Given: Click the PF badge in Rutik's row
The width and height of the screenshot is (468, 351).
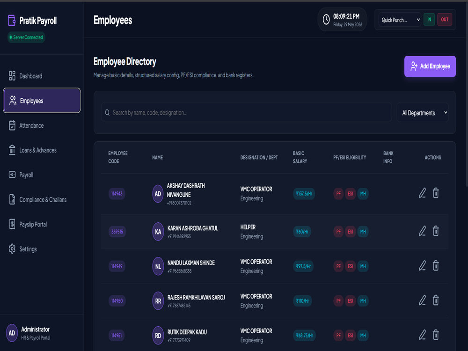Looking at the screenshot, I should coord(338,336).
